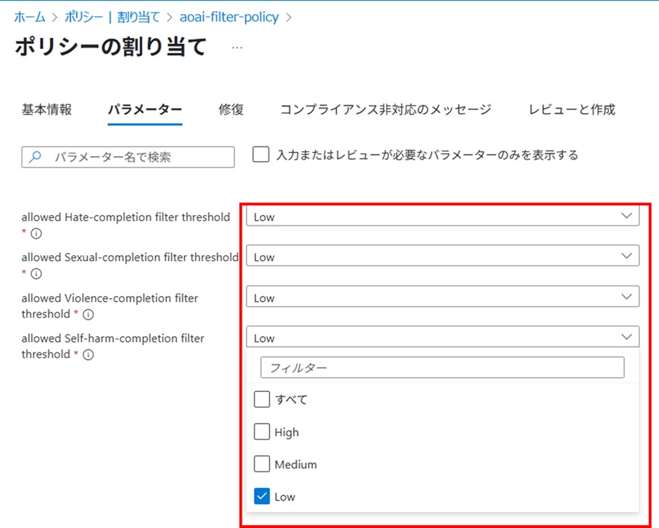659x528 pixels.
Task: Show info icon for Violence-completion filter threshold
Action: (x=89, y=314)
